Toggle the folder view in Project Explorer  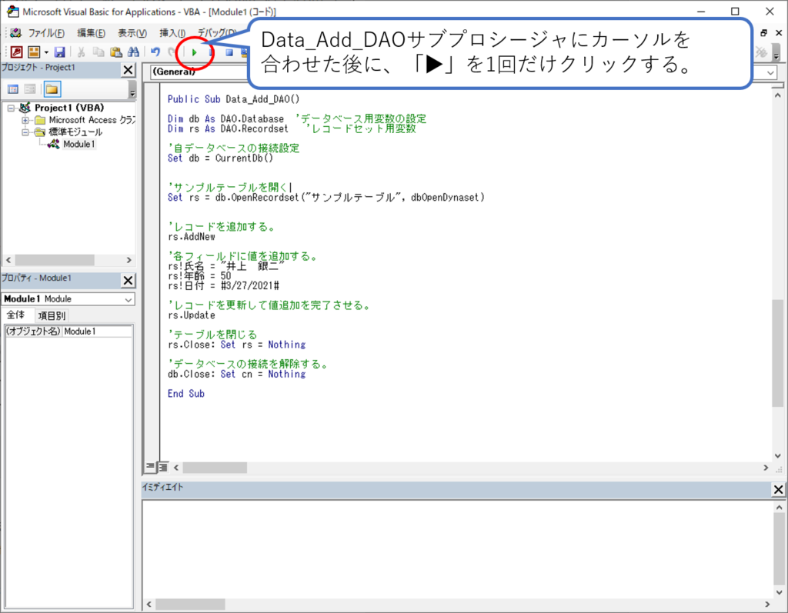pos(52,88)
